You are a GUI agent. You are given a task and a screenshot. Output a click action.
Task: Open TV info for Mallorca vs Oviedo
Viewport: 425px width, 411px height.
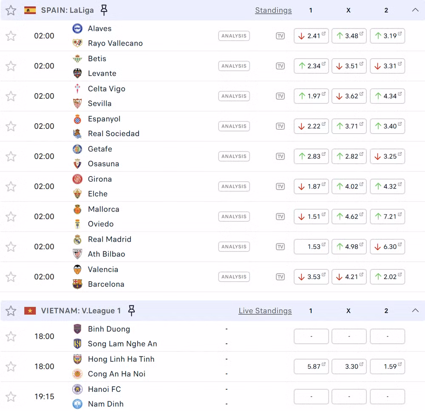[280, 217]
